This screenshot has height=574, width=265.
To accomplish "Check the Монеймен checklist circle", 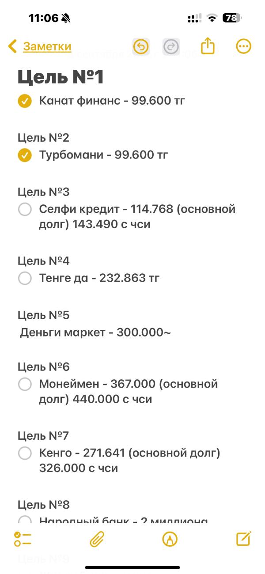I will pos(25,384).
